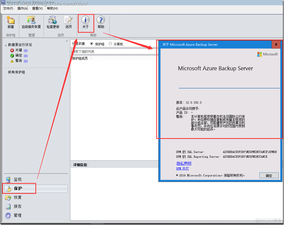Click the AZUREBACKUPSRV\MSDPMINSTANCE\DPMDB server value
284x225 pixels.
click(x=250, y=152)
